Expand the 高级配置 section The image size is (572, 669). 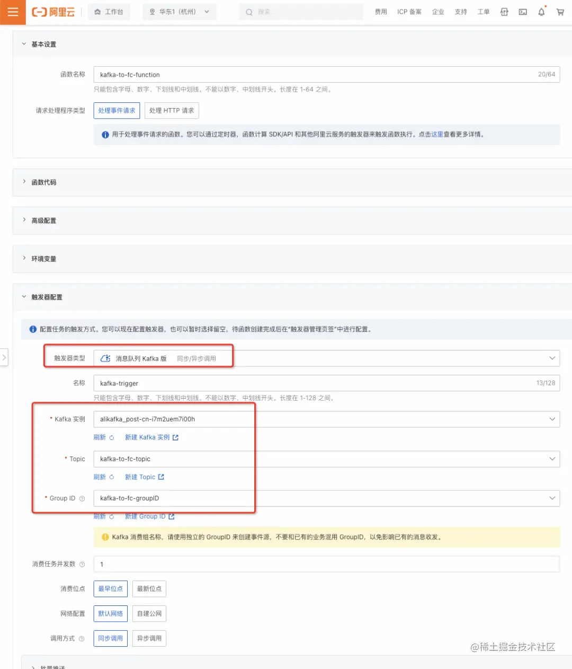click(24, 220)
